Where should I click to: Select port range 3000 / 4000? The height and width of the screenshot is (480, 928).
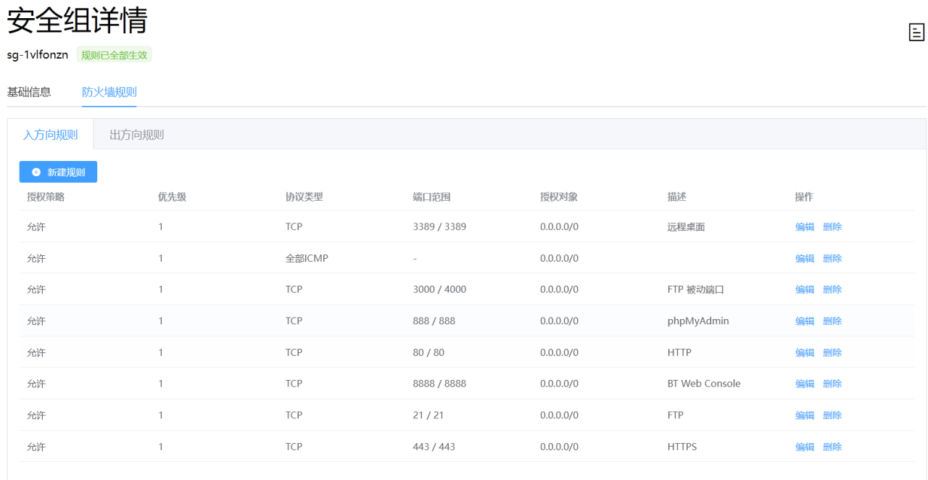coord(439,289)
